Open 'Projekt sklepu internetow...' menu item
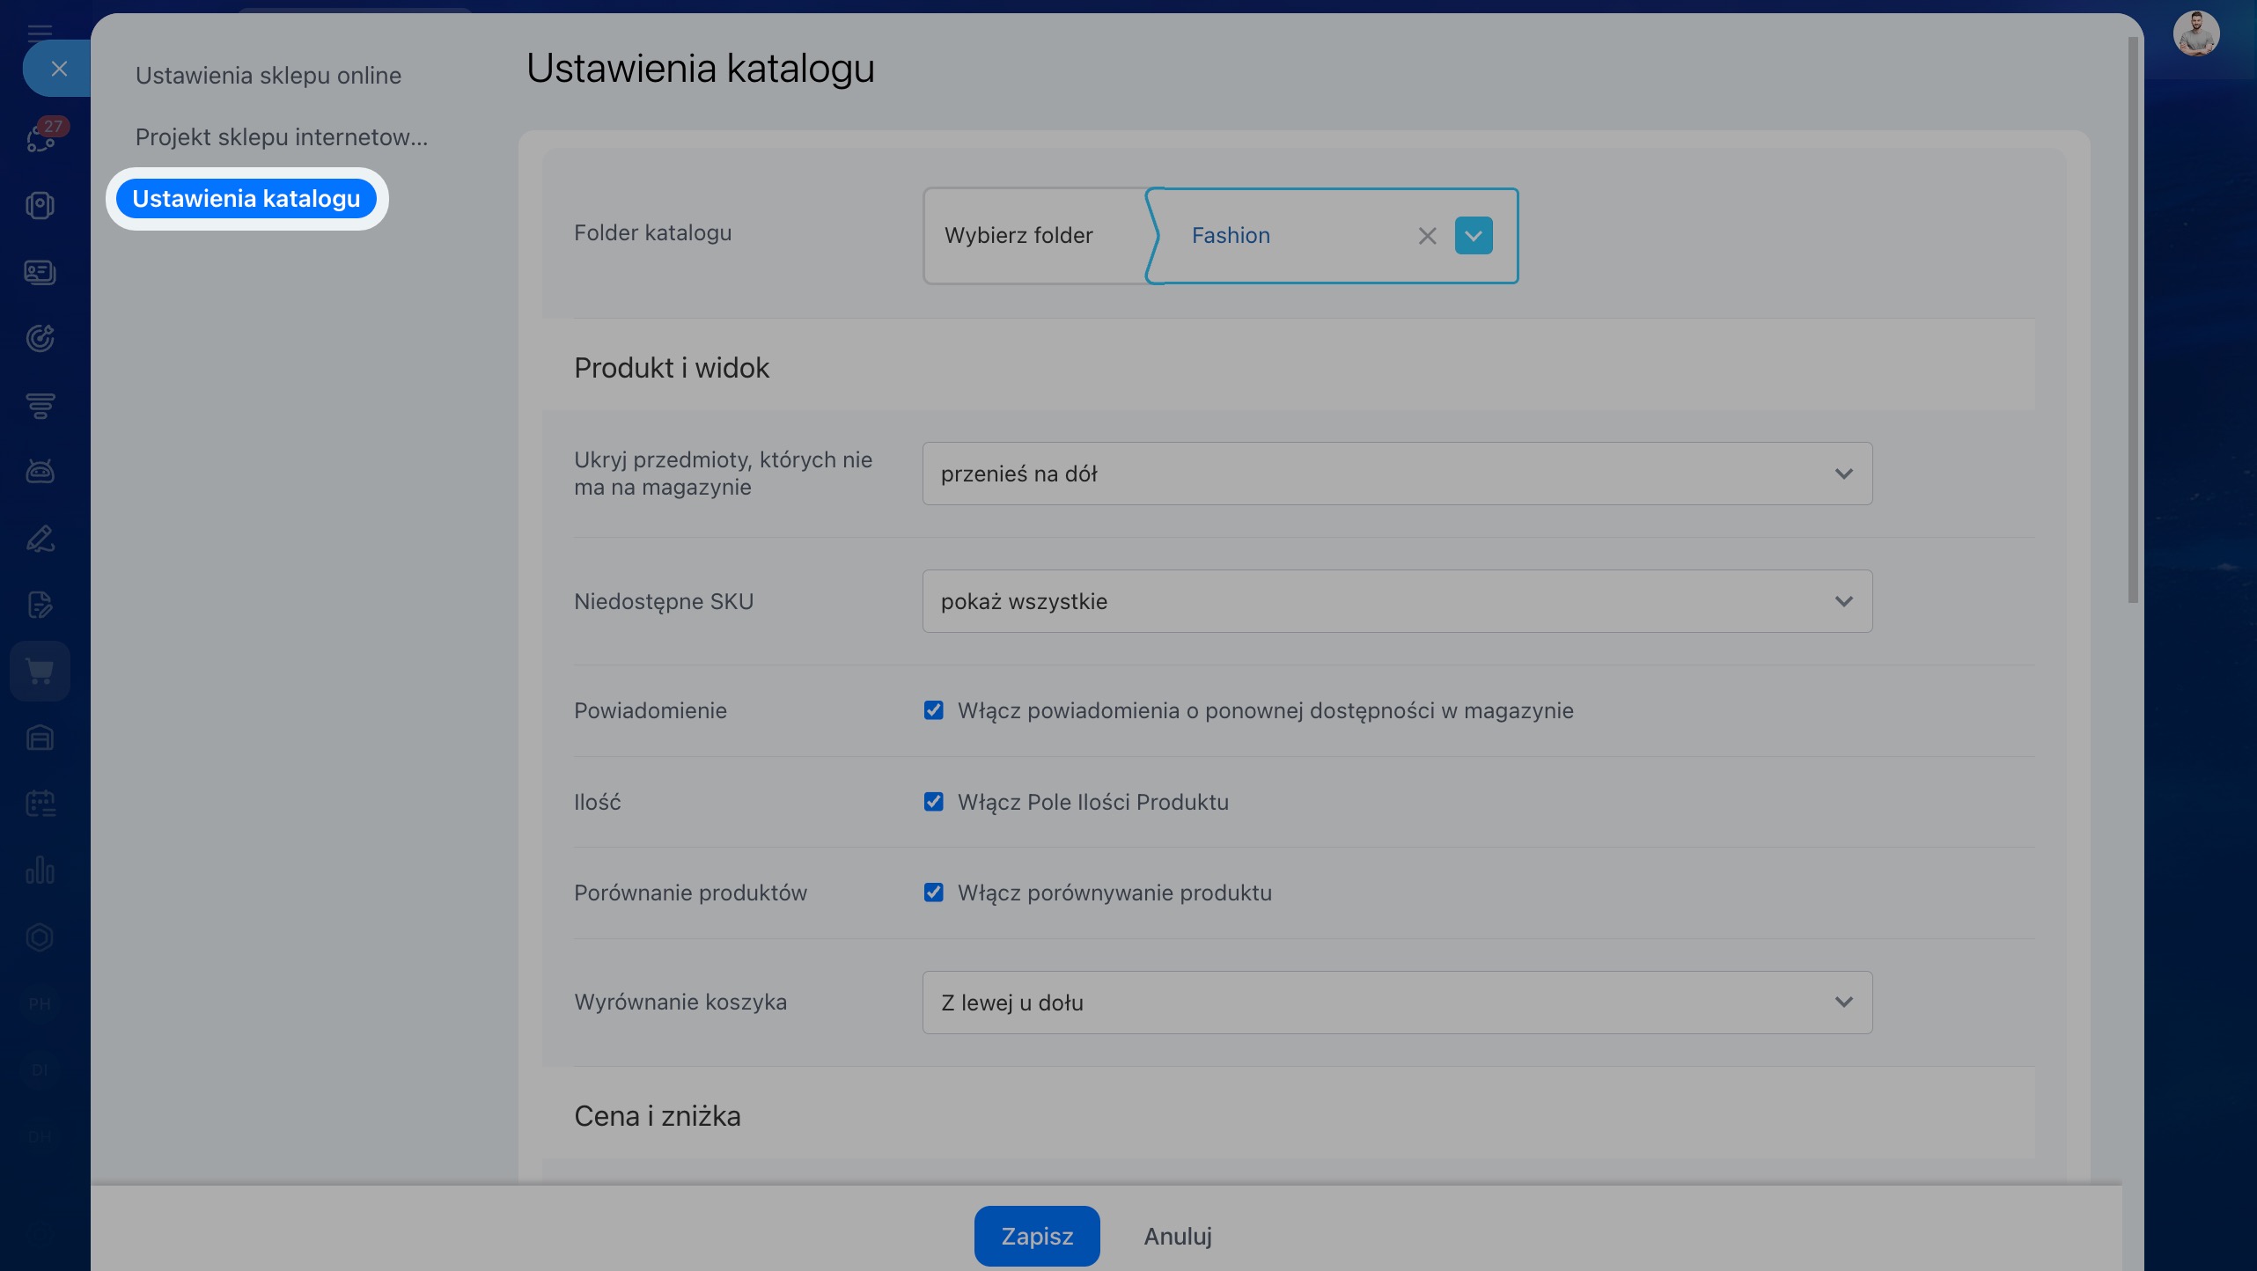Viewport: 2257px width, 1271px height. pyautogui.click(x=281, y=137)
